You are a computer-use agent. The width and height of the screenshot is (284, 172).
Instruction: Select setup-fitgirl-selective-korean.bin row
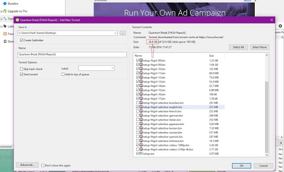(x=180, y=128)
